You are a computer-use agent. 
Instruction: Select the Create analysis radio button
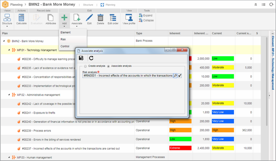click(85, 66)
